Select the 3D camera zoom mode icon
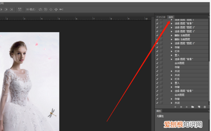Screen dimensions: 211x131 61,9
